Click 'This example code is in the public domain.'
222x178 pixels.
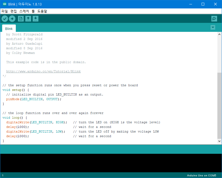click(46, 62)
